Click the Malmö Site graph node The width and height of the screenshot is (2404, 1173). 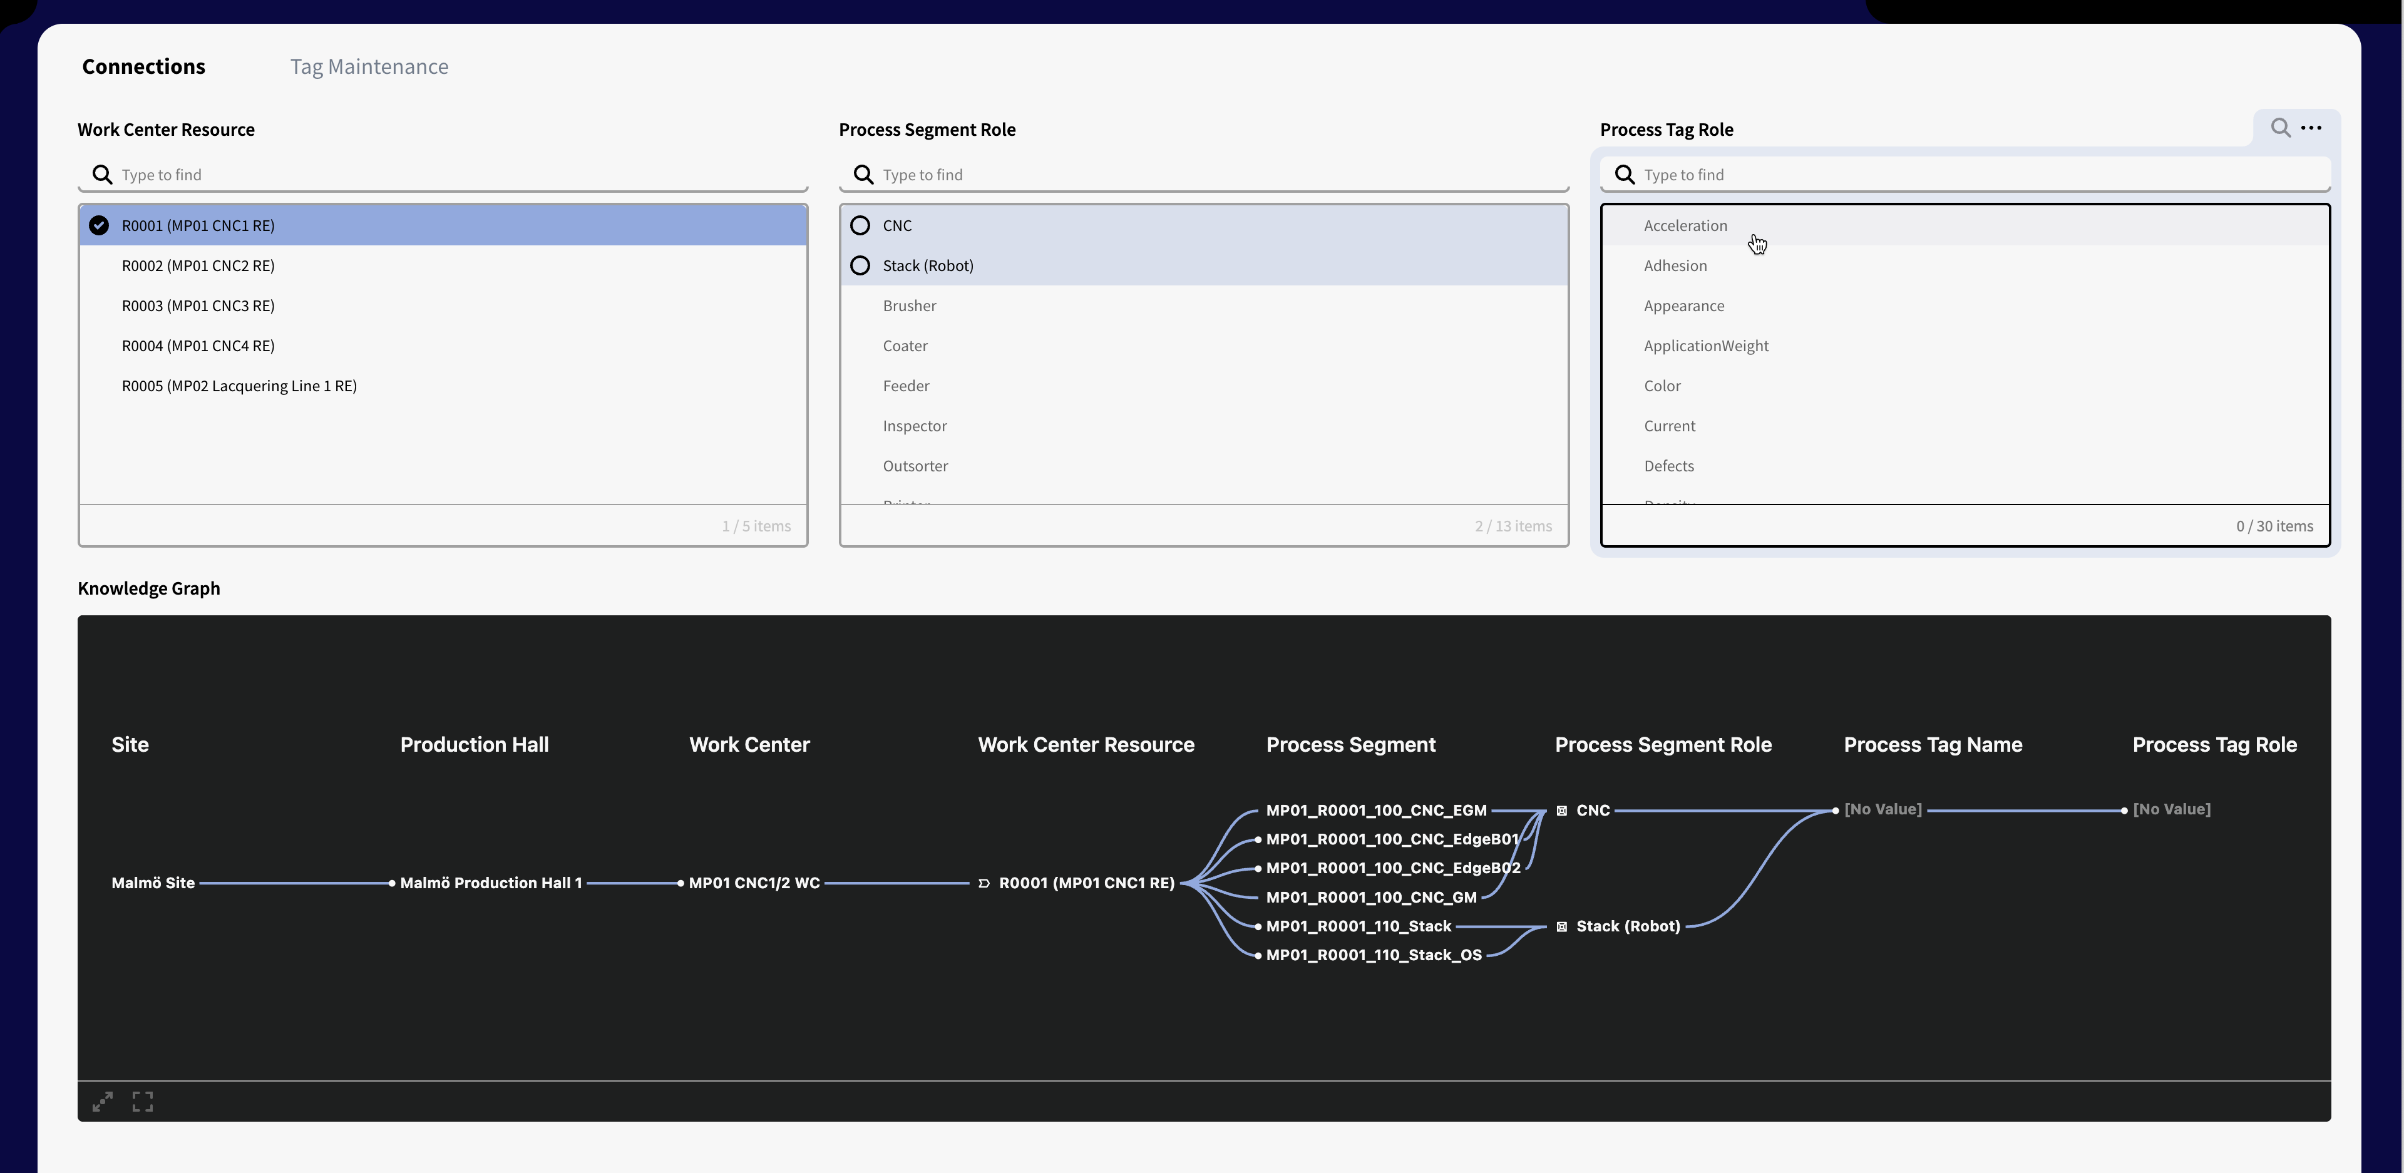coord(153,883)
